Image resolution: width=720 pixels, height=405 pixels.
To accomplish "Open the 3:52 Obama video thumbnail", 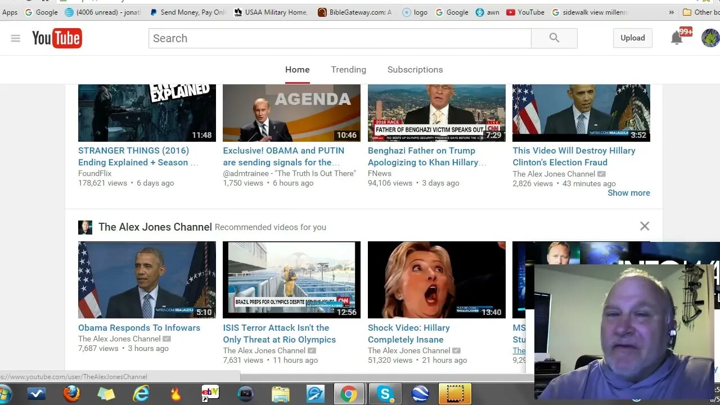I will (581, 112).
